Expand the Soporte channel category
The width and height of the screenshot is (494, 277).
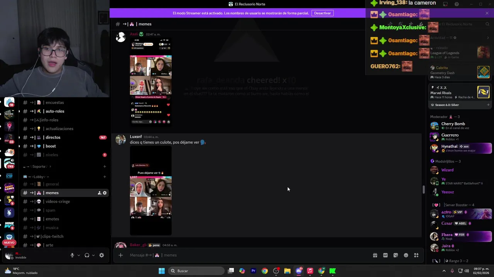(x=37, y=167)
